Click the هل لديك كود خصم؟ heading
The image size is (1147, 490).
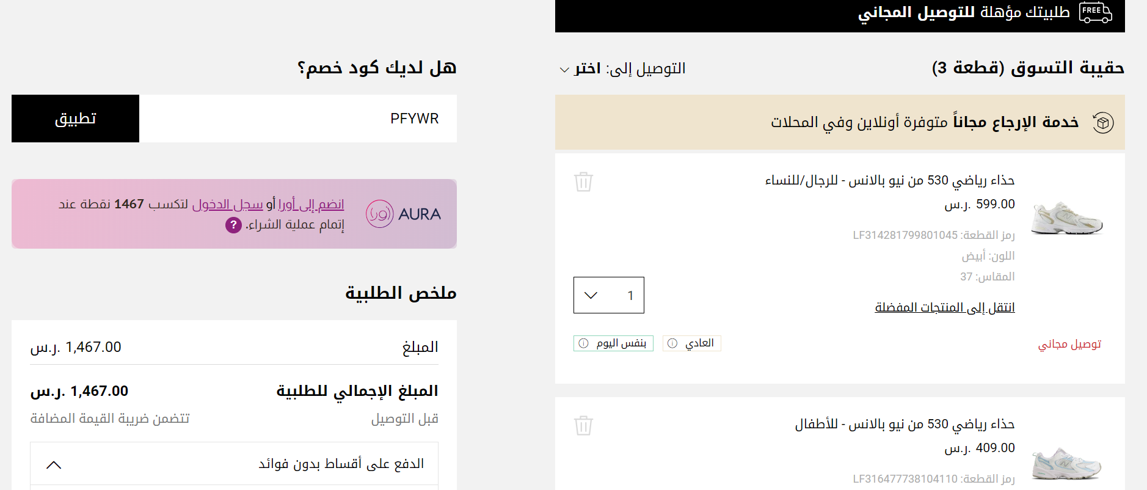tap(377, 68)
